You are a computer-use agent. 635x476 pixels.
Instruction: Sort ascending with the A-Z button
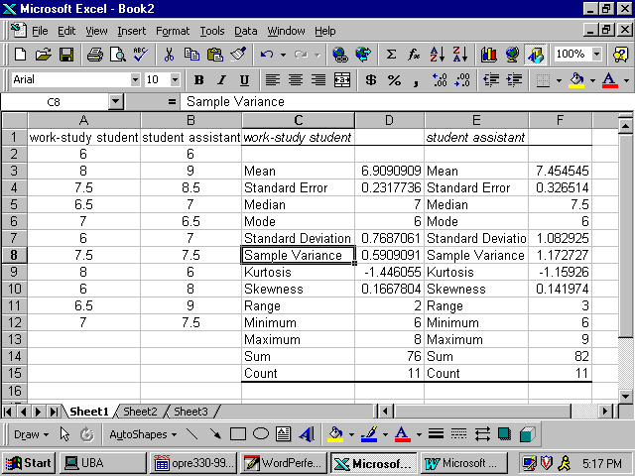[438, 55]
